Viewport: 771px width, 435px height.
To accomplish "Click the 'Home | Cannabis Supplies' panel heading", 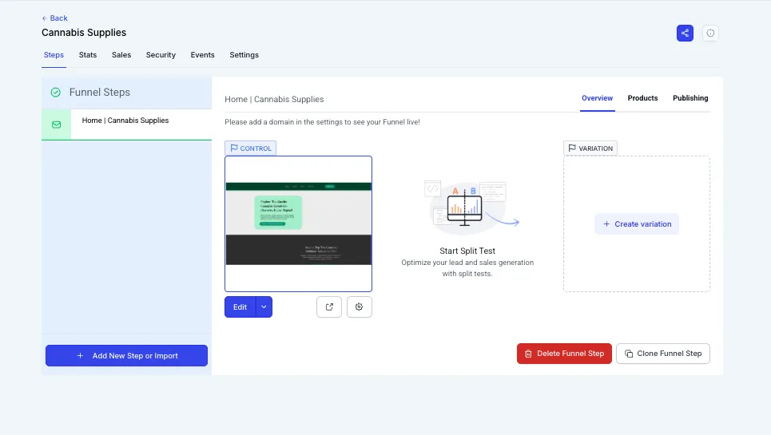I will (x=274, y=99).
